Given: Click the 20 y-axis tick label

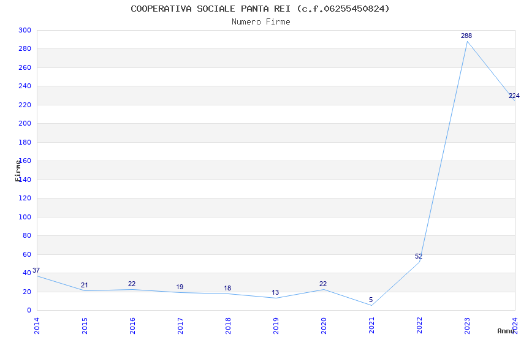Looking at the screenshot, I should pyautogui.click(x=27, y=292).
